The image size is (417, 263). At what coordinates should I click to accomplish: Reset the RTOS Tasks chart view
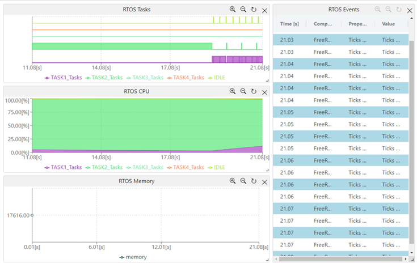[254, 10]
